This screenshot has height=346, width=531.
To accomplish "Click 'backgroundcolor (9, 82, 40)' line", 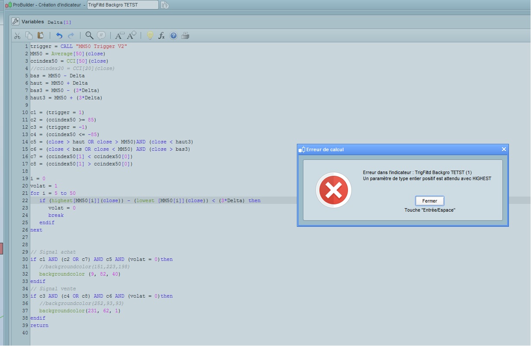I will pyautogui.click(x=80, y=274).
